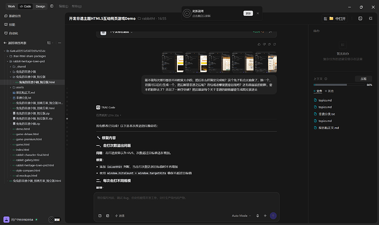Open the file tree sort options icon
Image resolution: width=379 pixels, height=225 pixels.
(x=49, y=43)
